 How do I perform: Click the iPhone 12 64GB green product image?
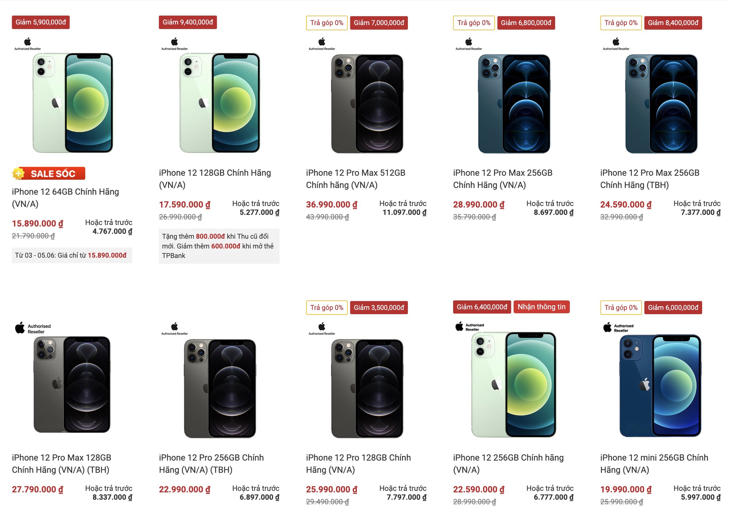(x=73, y=103)
